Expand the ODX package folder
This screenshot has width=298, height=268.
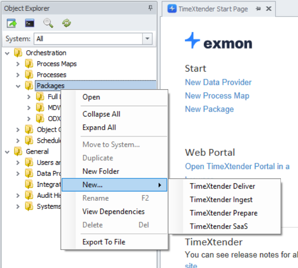tap(29, 119)
